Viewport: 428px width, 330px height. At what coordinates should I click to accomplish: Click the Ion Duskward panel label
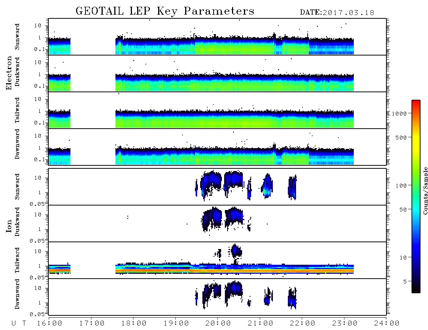pyautogui.click(x=17, y=222)
